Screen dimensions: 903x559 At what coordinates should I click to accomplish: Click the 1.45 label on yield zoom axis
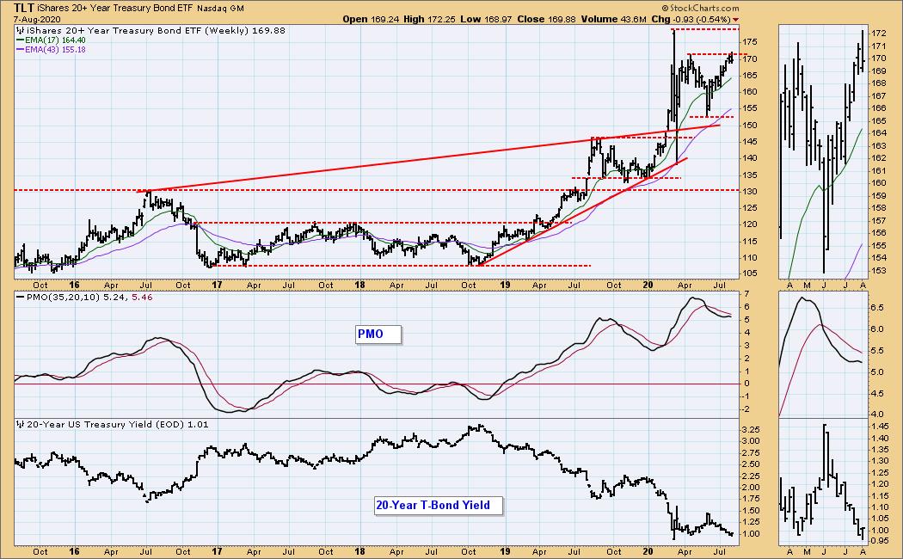[x=879, y=427]
